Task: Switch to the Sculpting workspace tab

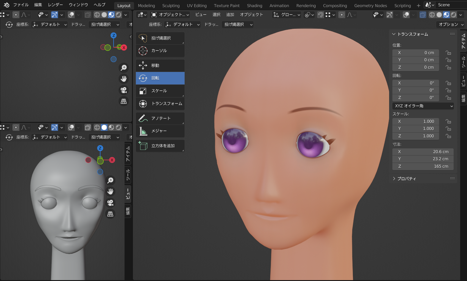Action: coord(171,6)
